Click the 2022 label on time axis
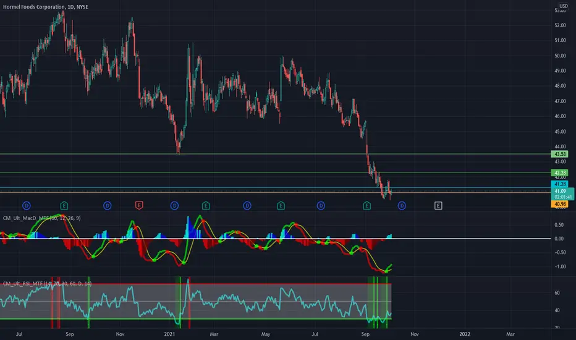The height and width of the screenshot is (340, 576). (465, 334)
